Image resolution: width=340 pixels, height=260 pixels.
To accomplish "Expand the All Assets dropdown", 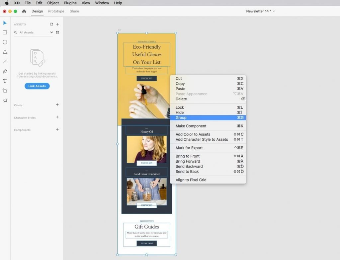I will (x=51, y=32).
